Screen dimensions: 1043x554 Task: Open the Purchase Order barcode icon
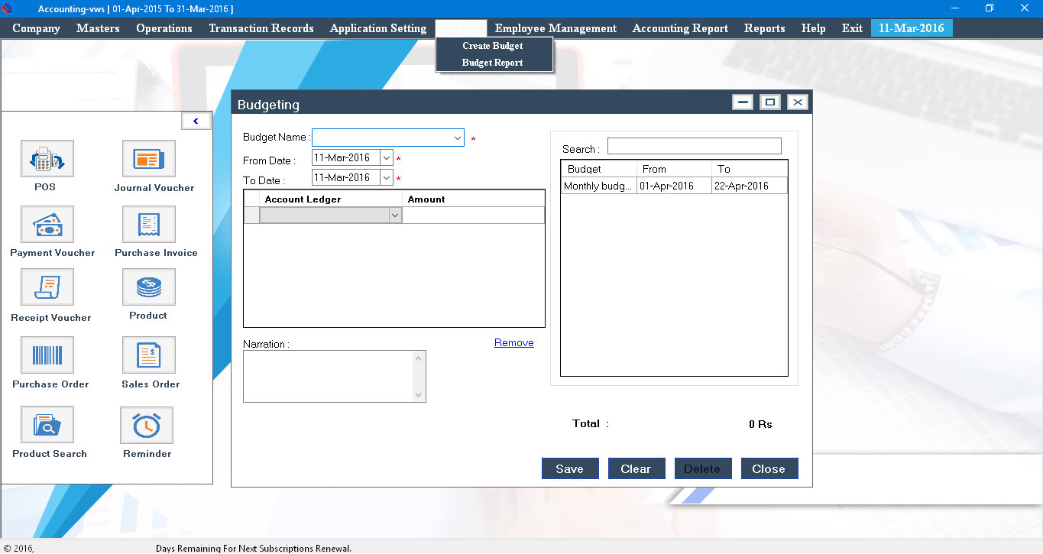click(x=47, y=355)
